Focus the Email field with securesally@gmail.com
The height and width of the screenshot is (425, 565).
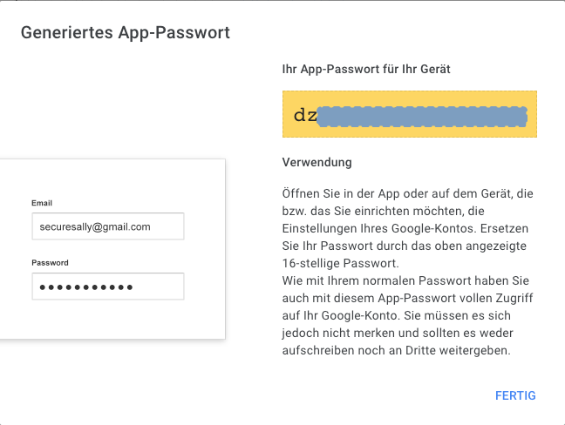[107, 226]
